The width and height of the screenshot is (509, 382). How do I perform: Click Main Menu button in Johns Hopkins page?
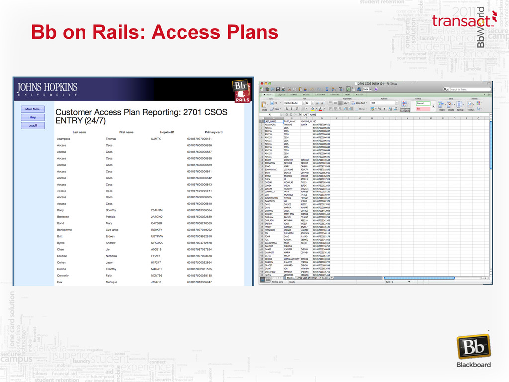point(33,109)
